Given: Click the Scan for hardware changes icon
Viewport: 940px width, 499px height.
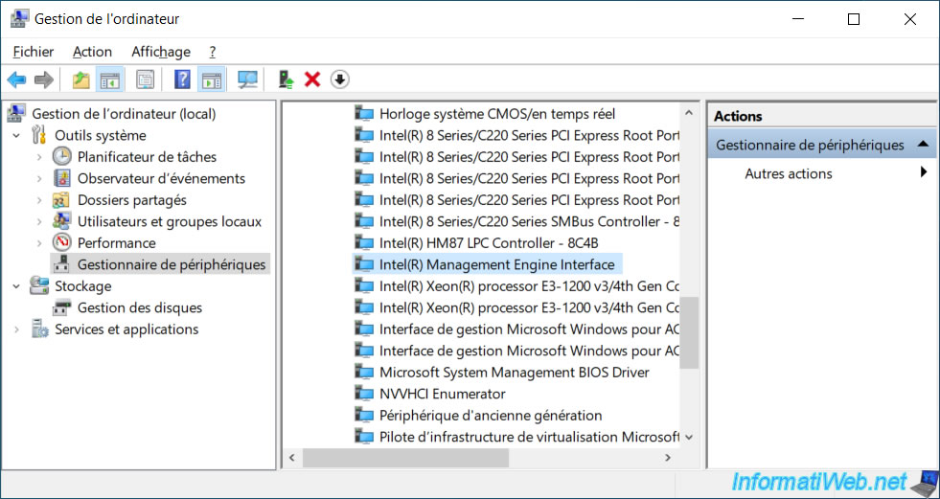Looking at the screenshot, I should coord(247,79).
